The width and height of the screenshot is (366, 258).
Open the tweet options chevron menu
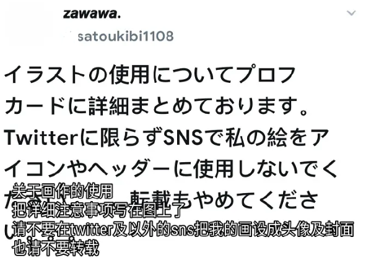(x=351, y=13)
